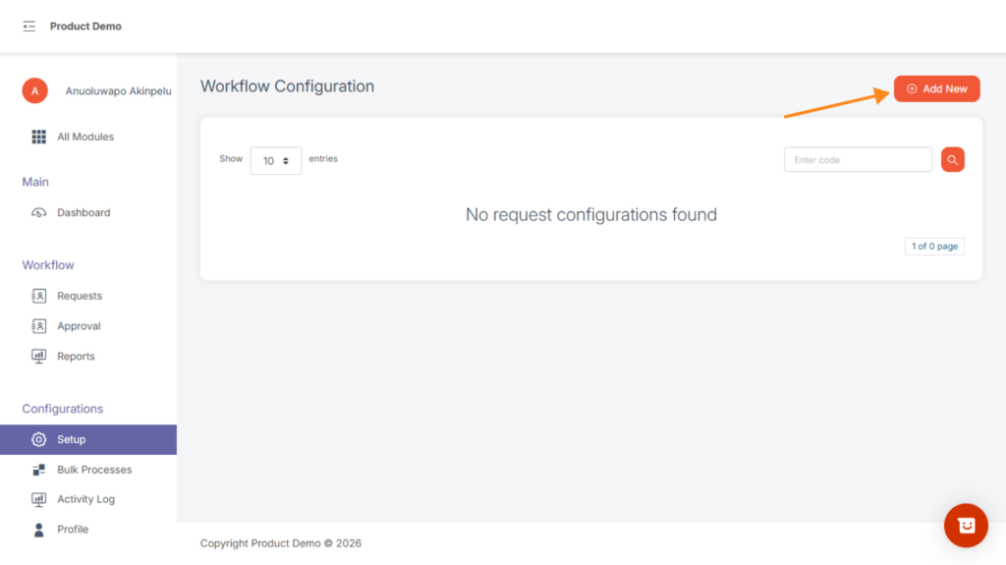This screenshot has height=565, width=1006.
Task: Click the sidebar collapse hamburger icon
Action: (29, 27)
